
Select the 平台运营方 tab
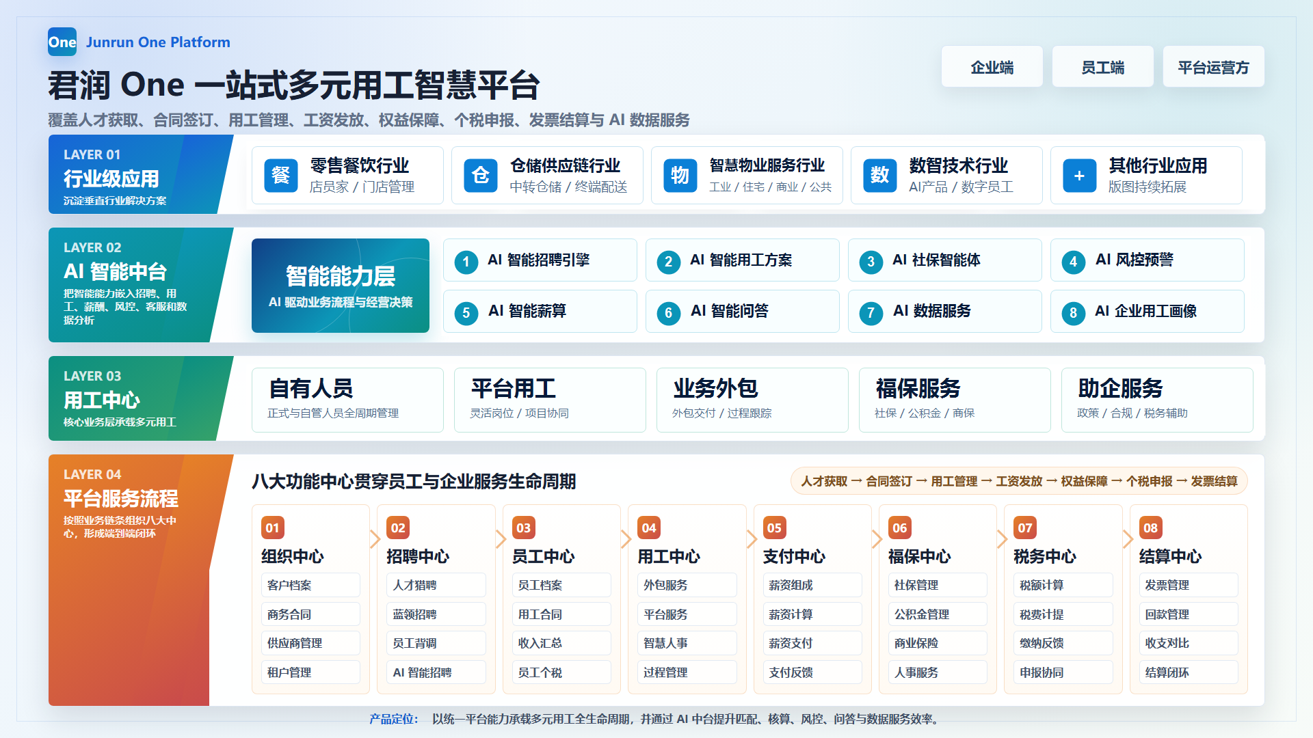pos(1214,67)
